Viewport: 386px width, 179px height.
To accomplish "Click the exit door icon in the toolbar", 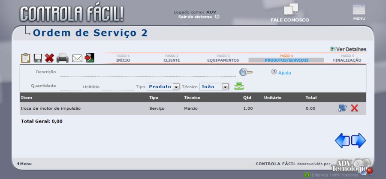I will (90, 58).
